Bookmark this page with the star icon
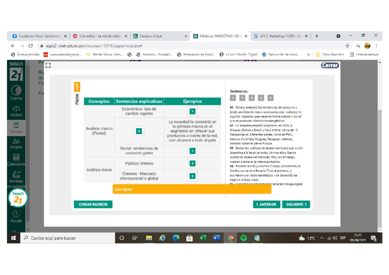The height and width of the screenshot is (275, 389). point(347,46)
